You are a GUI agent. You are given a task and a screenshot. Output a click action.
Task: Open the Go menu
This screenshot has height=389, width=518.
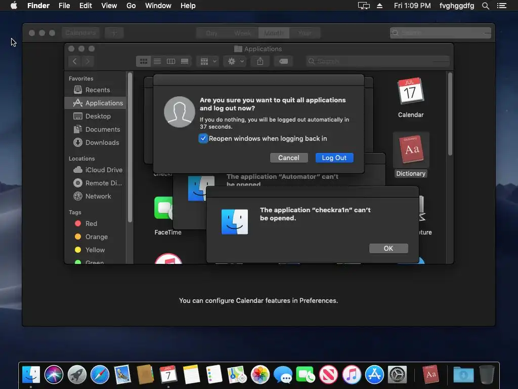(x=131, y=6)
